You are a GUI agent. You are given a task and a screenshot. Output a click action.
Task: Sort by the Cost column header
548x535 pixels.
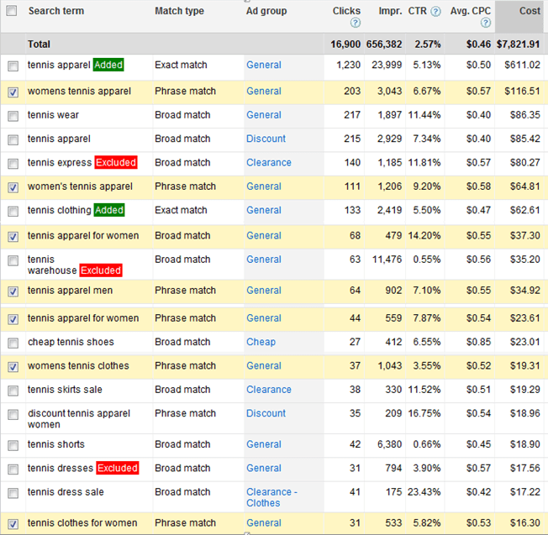tap(530, 11)
